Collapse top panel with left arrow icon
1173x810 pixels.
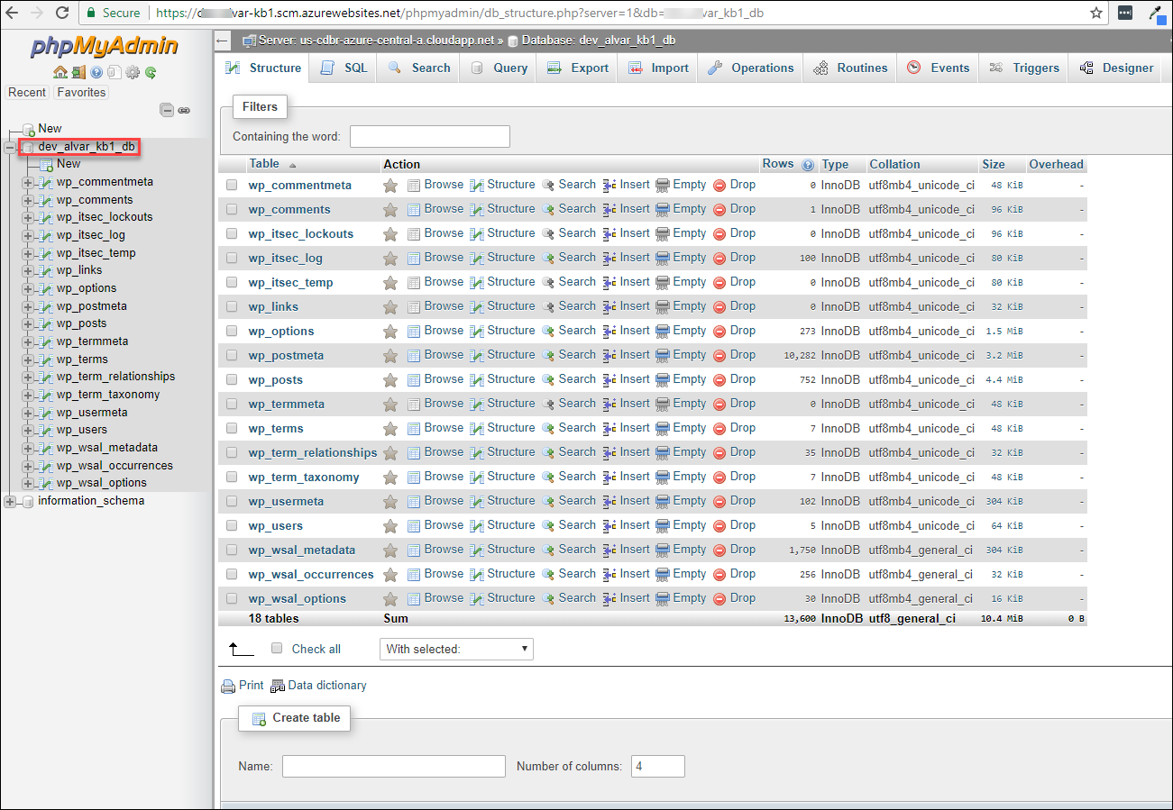[x=223, y=41]
